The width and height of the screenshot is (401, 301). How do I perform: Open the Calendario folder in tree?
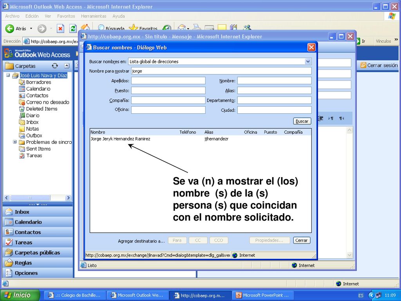coord(38,89)
